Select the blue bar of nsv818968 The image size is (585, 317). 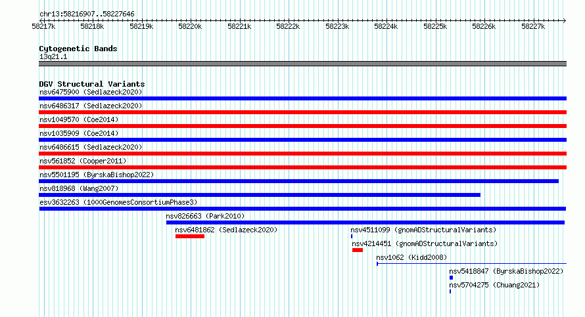pos(260,195)
